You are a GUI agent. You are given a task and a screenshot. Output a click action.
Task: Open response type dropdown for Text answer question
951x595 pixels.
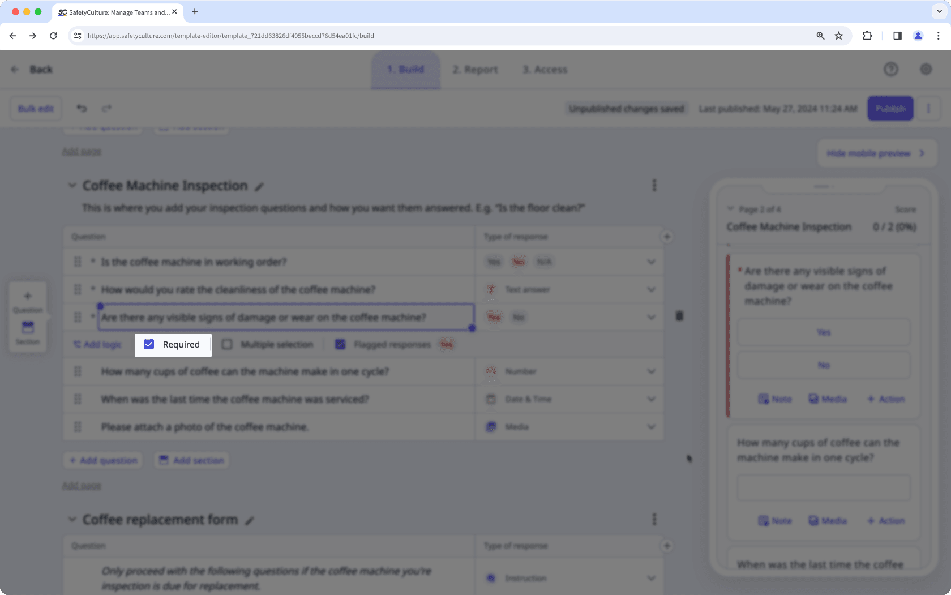click(x=651, y=289)
